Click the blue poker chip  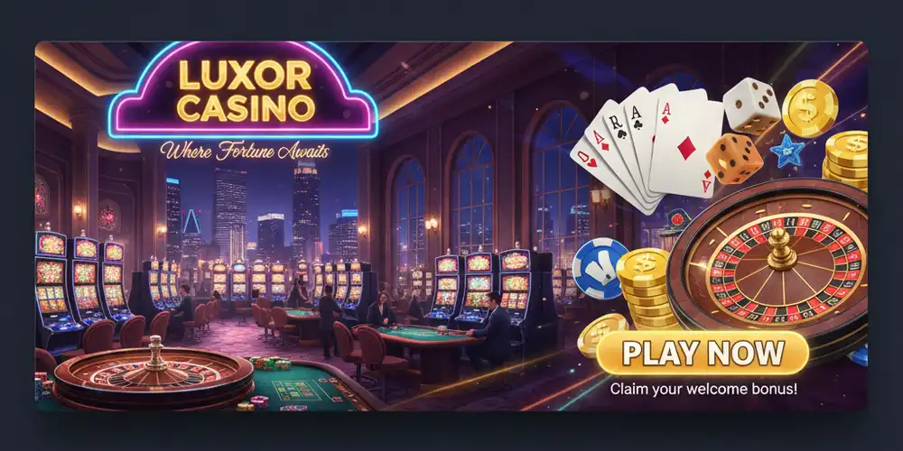[x=599, y=269]
